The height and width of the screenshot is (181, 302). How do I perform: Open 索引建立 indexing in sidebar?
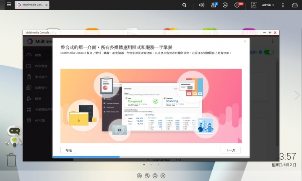point(38,77)
